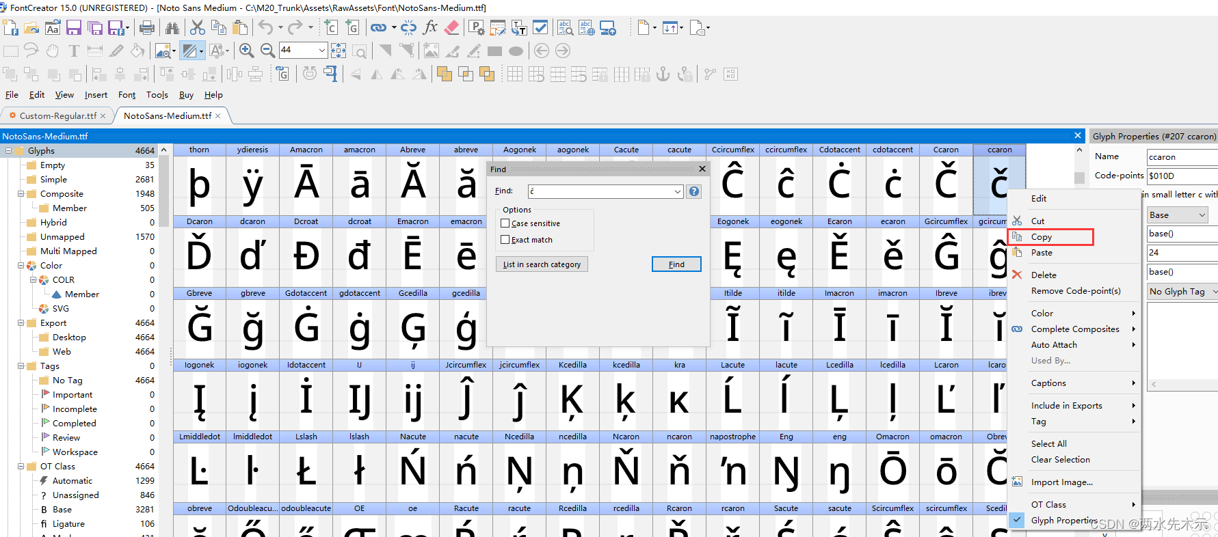The width and height of the screenshot is (1218, 537).
Task: Click the union contours yellow squares icon
Action: coord(444,74)
